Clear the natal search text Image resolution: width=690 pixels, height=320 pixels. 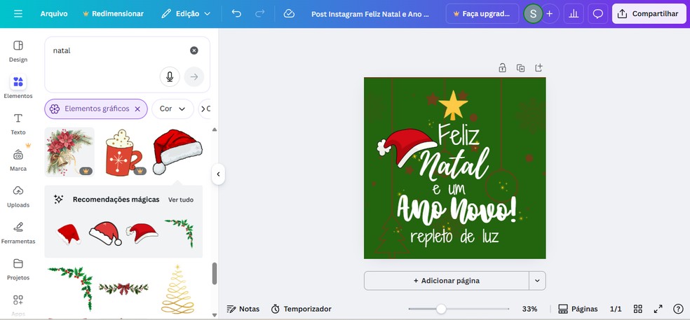[x=194, y=50]
